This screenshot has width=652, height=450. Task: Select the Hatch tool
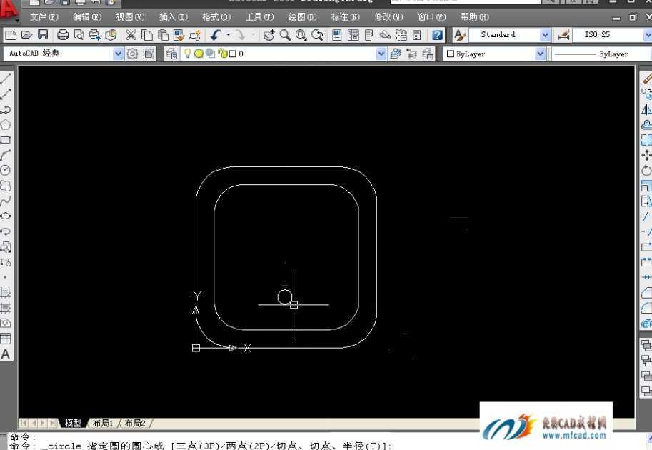point(6,293)
